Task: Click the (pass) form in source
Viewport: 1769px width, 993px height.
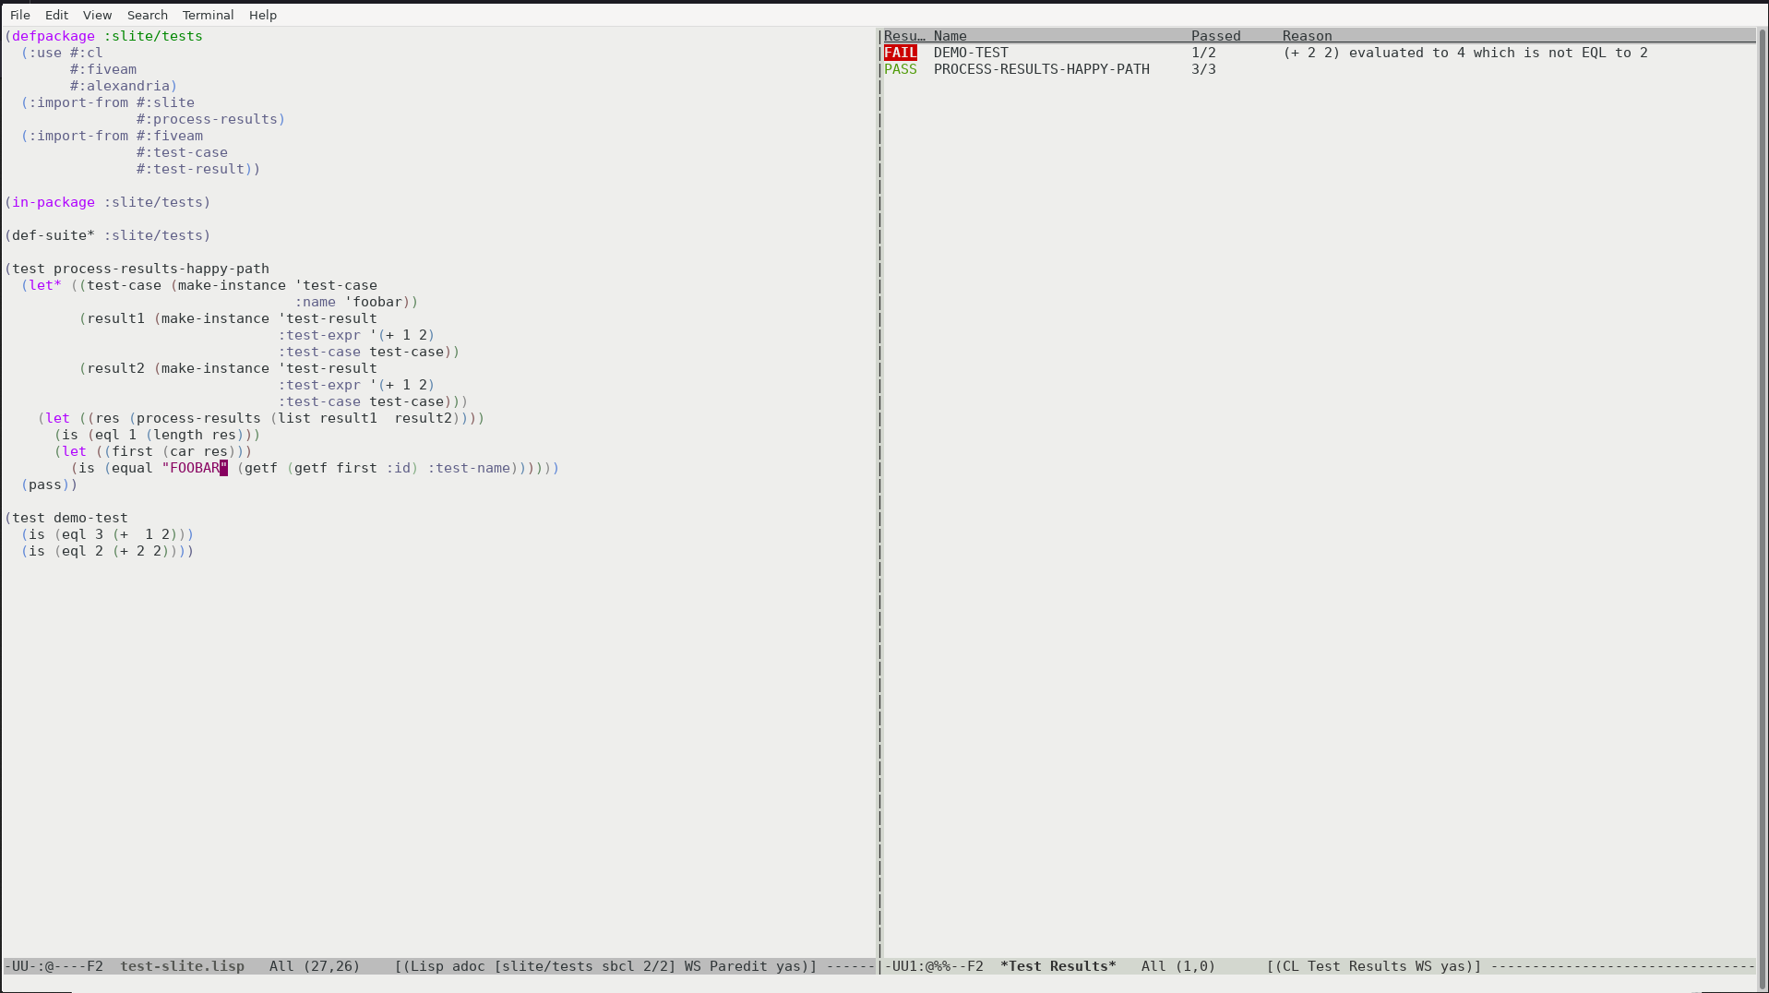Action: tap(45, 485)
